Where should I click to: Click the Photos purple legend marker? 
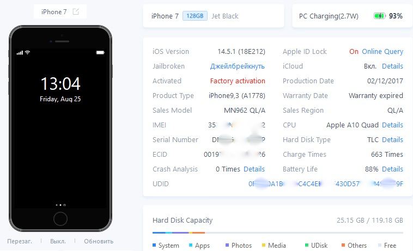coord(227,245)
